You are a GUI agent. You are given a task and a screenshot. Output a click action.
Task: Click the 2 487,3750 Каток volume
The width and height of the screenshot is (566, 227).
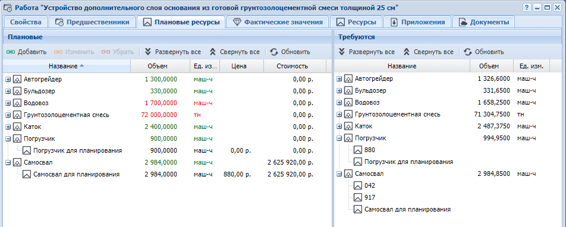494,127
